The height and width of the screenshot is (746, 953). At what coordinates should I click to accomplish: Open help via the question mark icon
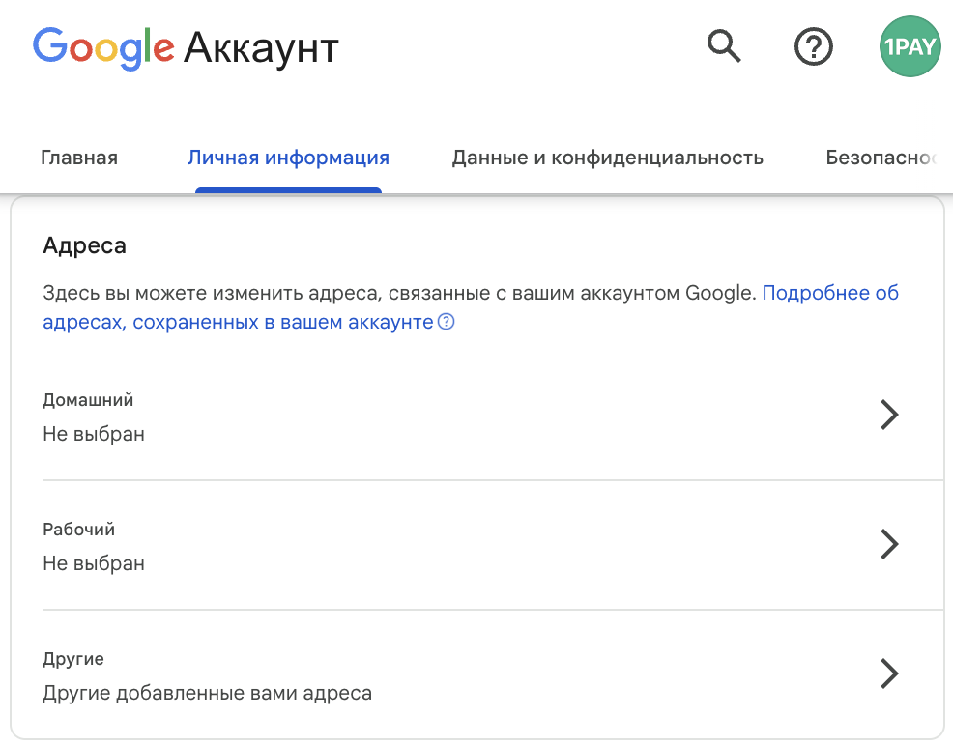pos(814,45)
